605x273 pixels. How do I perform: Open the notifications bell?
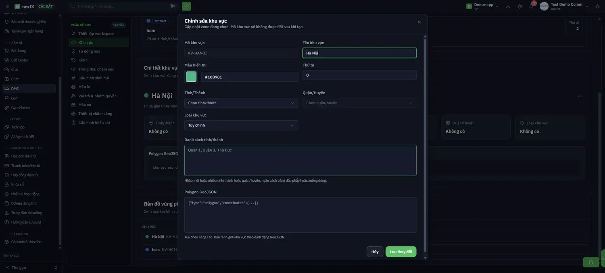[x=531, y=6]
